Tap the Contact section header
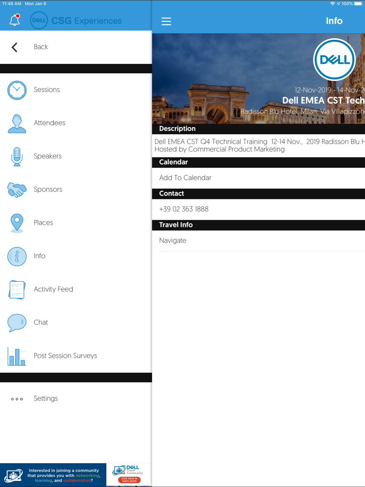The height and width of the screenshot is (487, 365). (258, 193)
